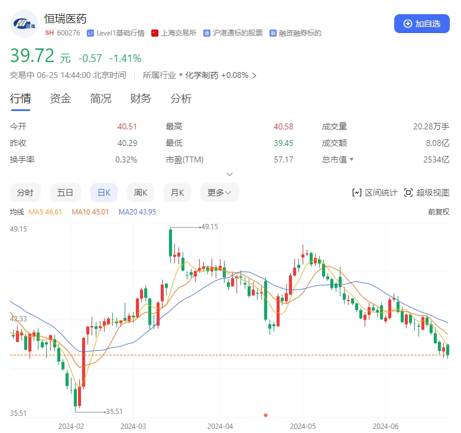Expand more quote details with the chevron

(x=230, y=174)
